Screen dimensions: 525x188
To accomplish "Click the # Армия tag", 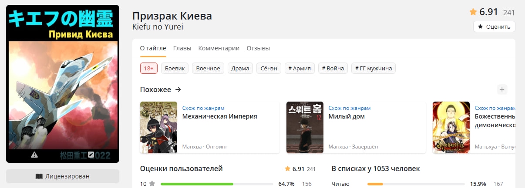I will (300, 68).
